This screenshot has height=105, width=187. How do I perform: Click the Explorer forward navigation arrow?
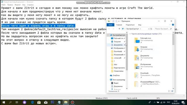point(113,29)
